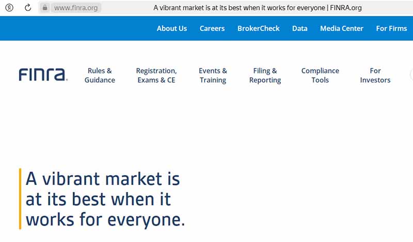Open the Careers link
This screenshot has width=413, height=242.
point(212,28)
